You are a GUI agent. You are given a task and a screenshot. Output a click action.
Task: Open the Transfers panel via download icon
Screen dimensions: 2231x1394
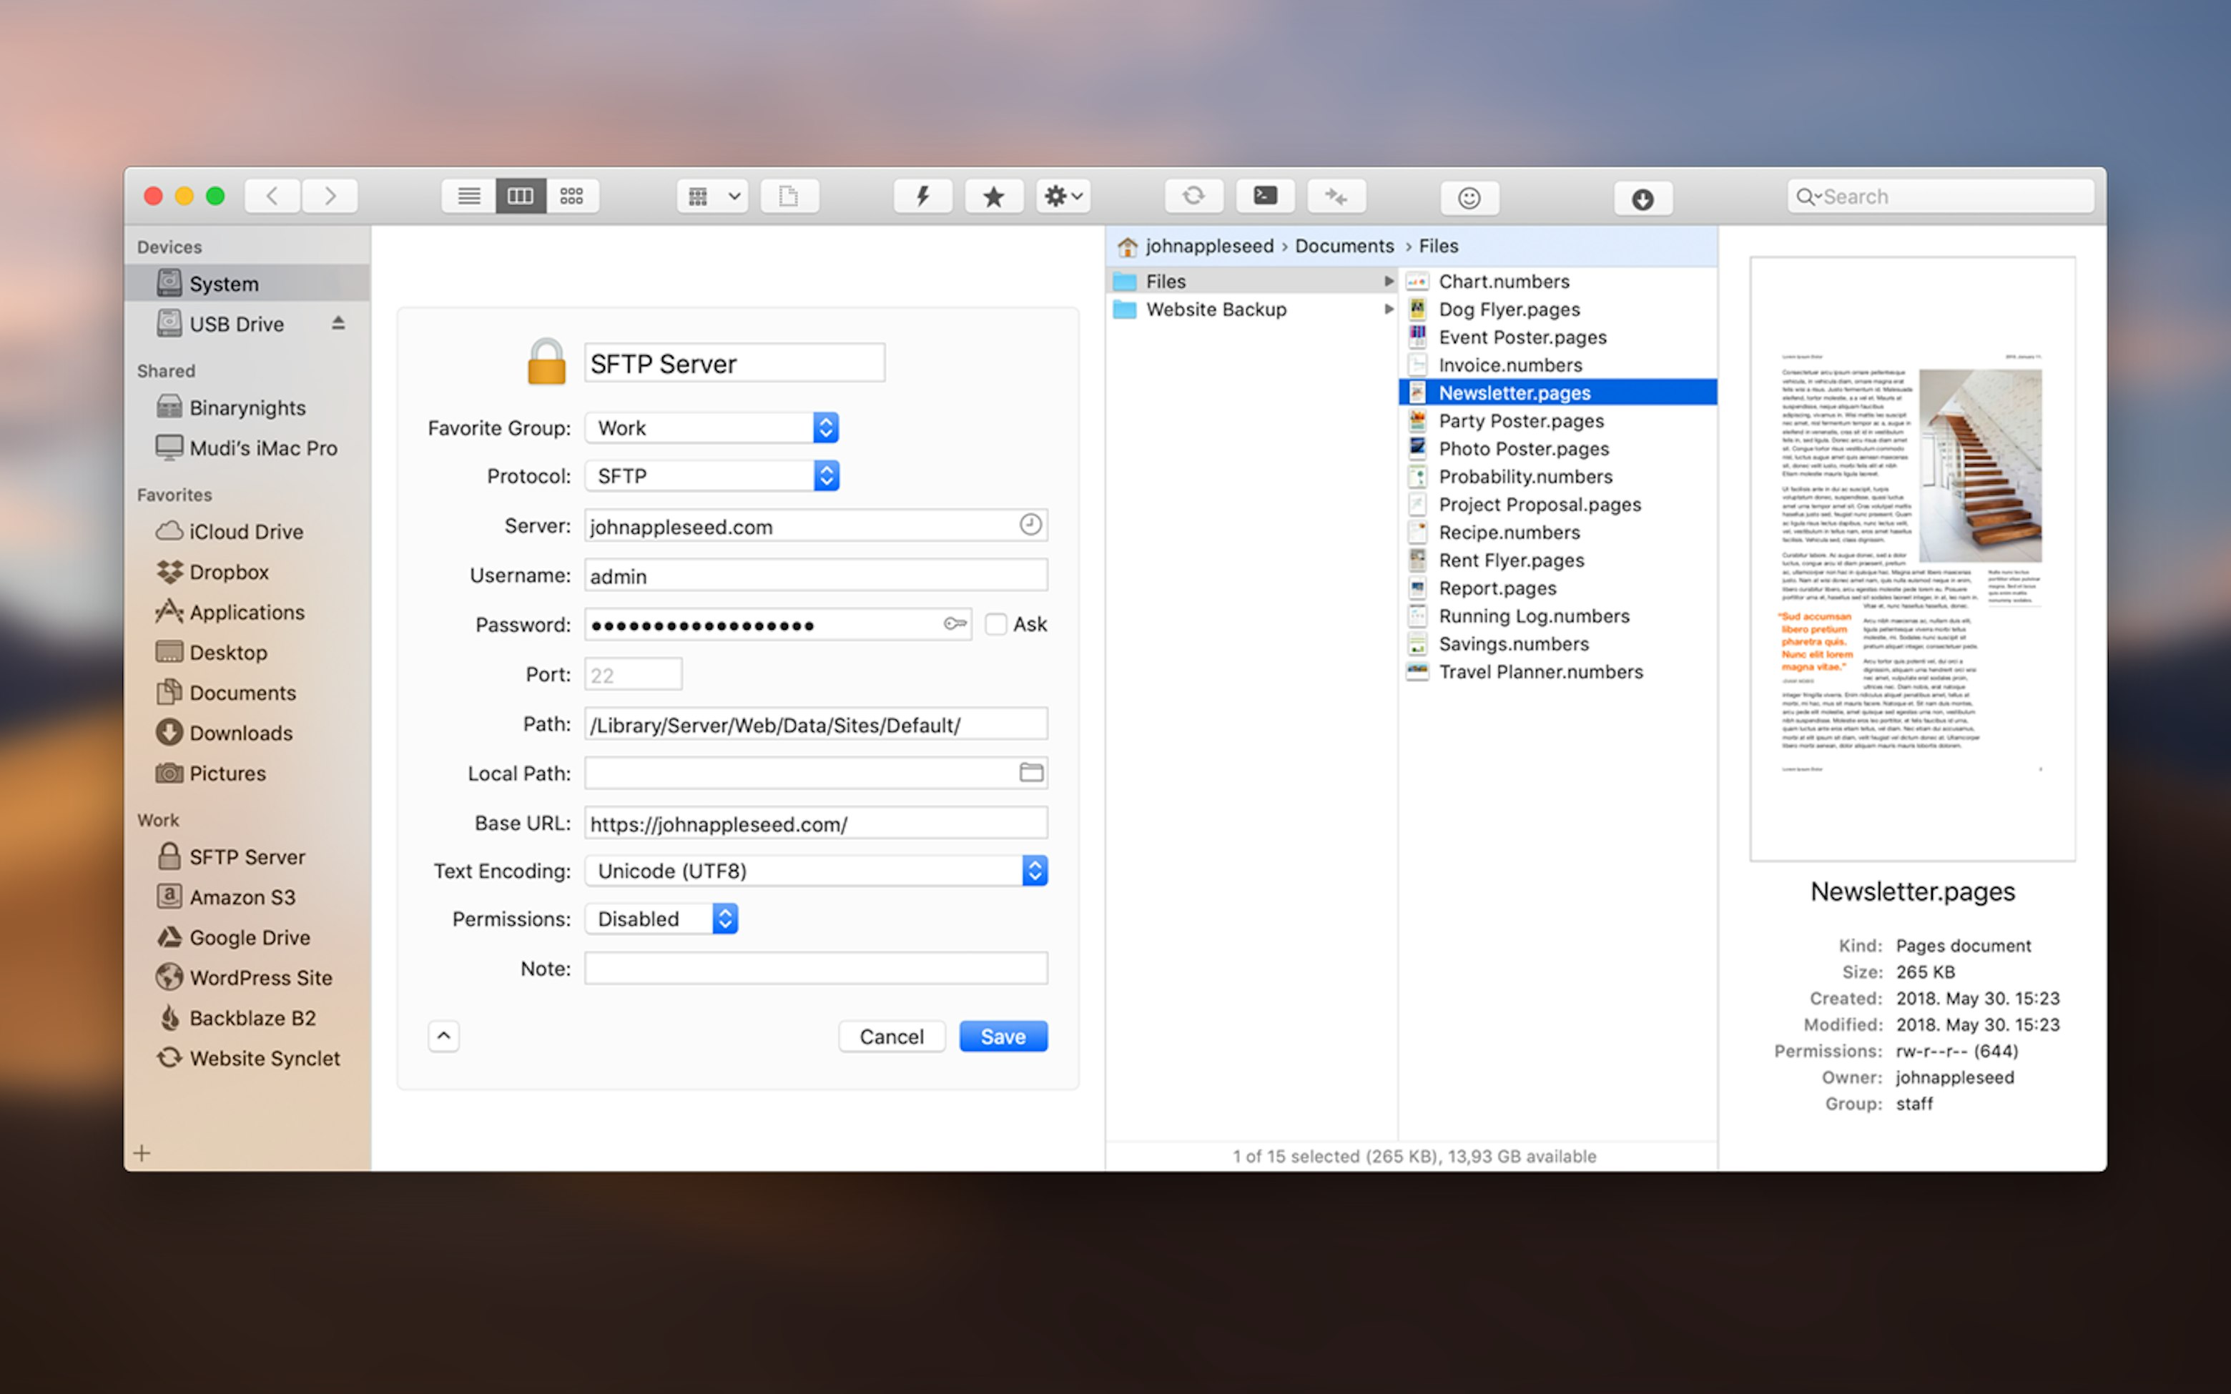pyautogui.click(x=1643, y=197)
